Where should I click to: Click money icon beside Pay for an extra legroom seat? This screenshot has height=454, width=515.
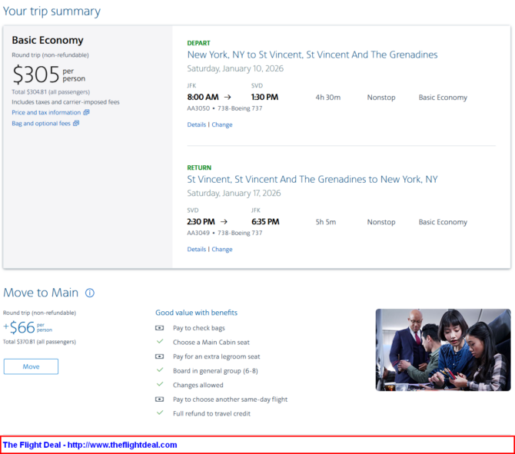(x=160, y=356)
